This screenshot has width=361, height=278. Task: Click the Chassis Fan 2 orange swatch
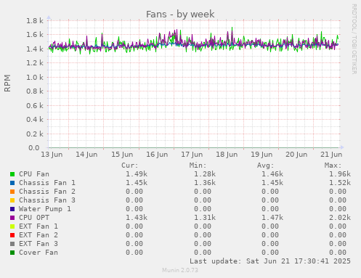[12, 192]
